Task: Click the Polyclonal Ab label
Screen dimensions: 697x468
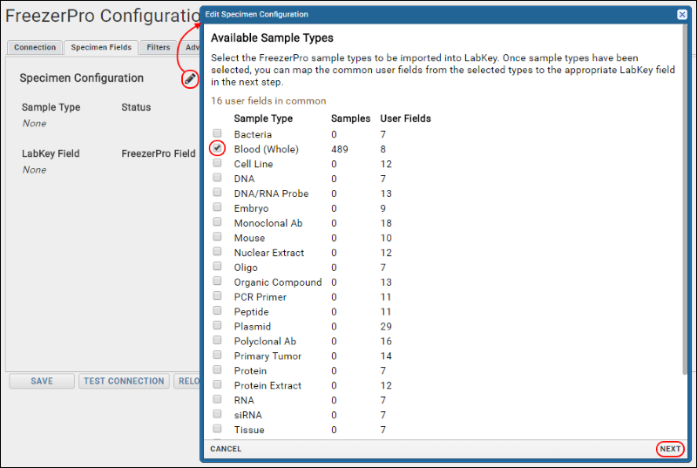Action: click(x=265, y=342)
